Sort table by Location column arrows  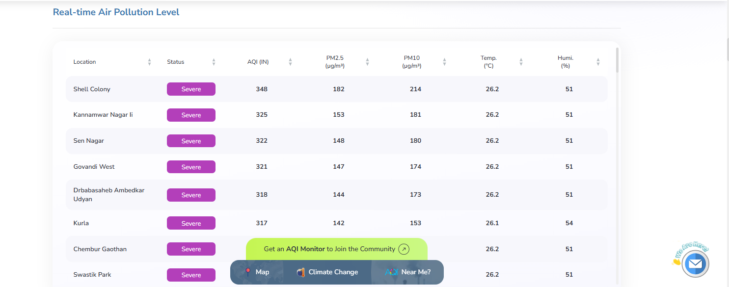click(149, 62)
